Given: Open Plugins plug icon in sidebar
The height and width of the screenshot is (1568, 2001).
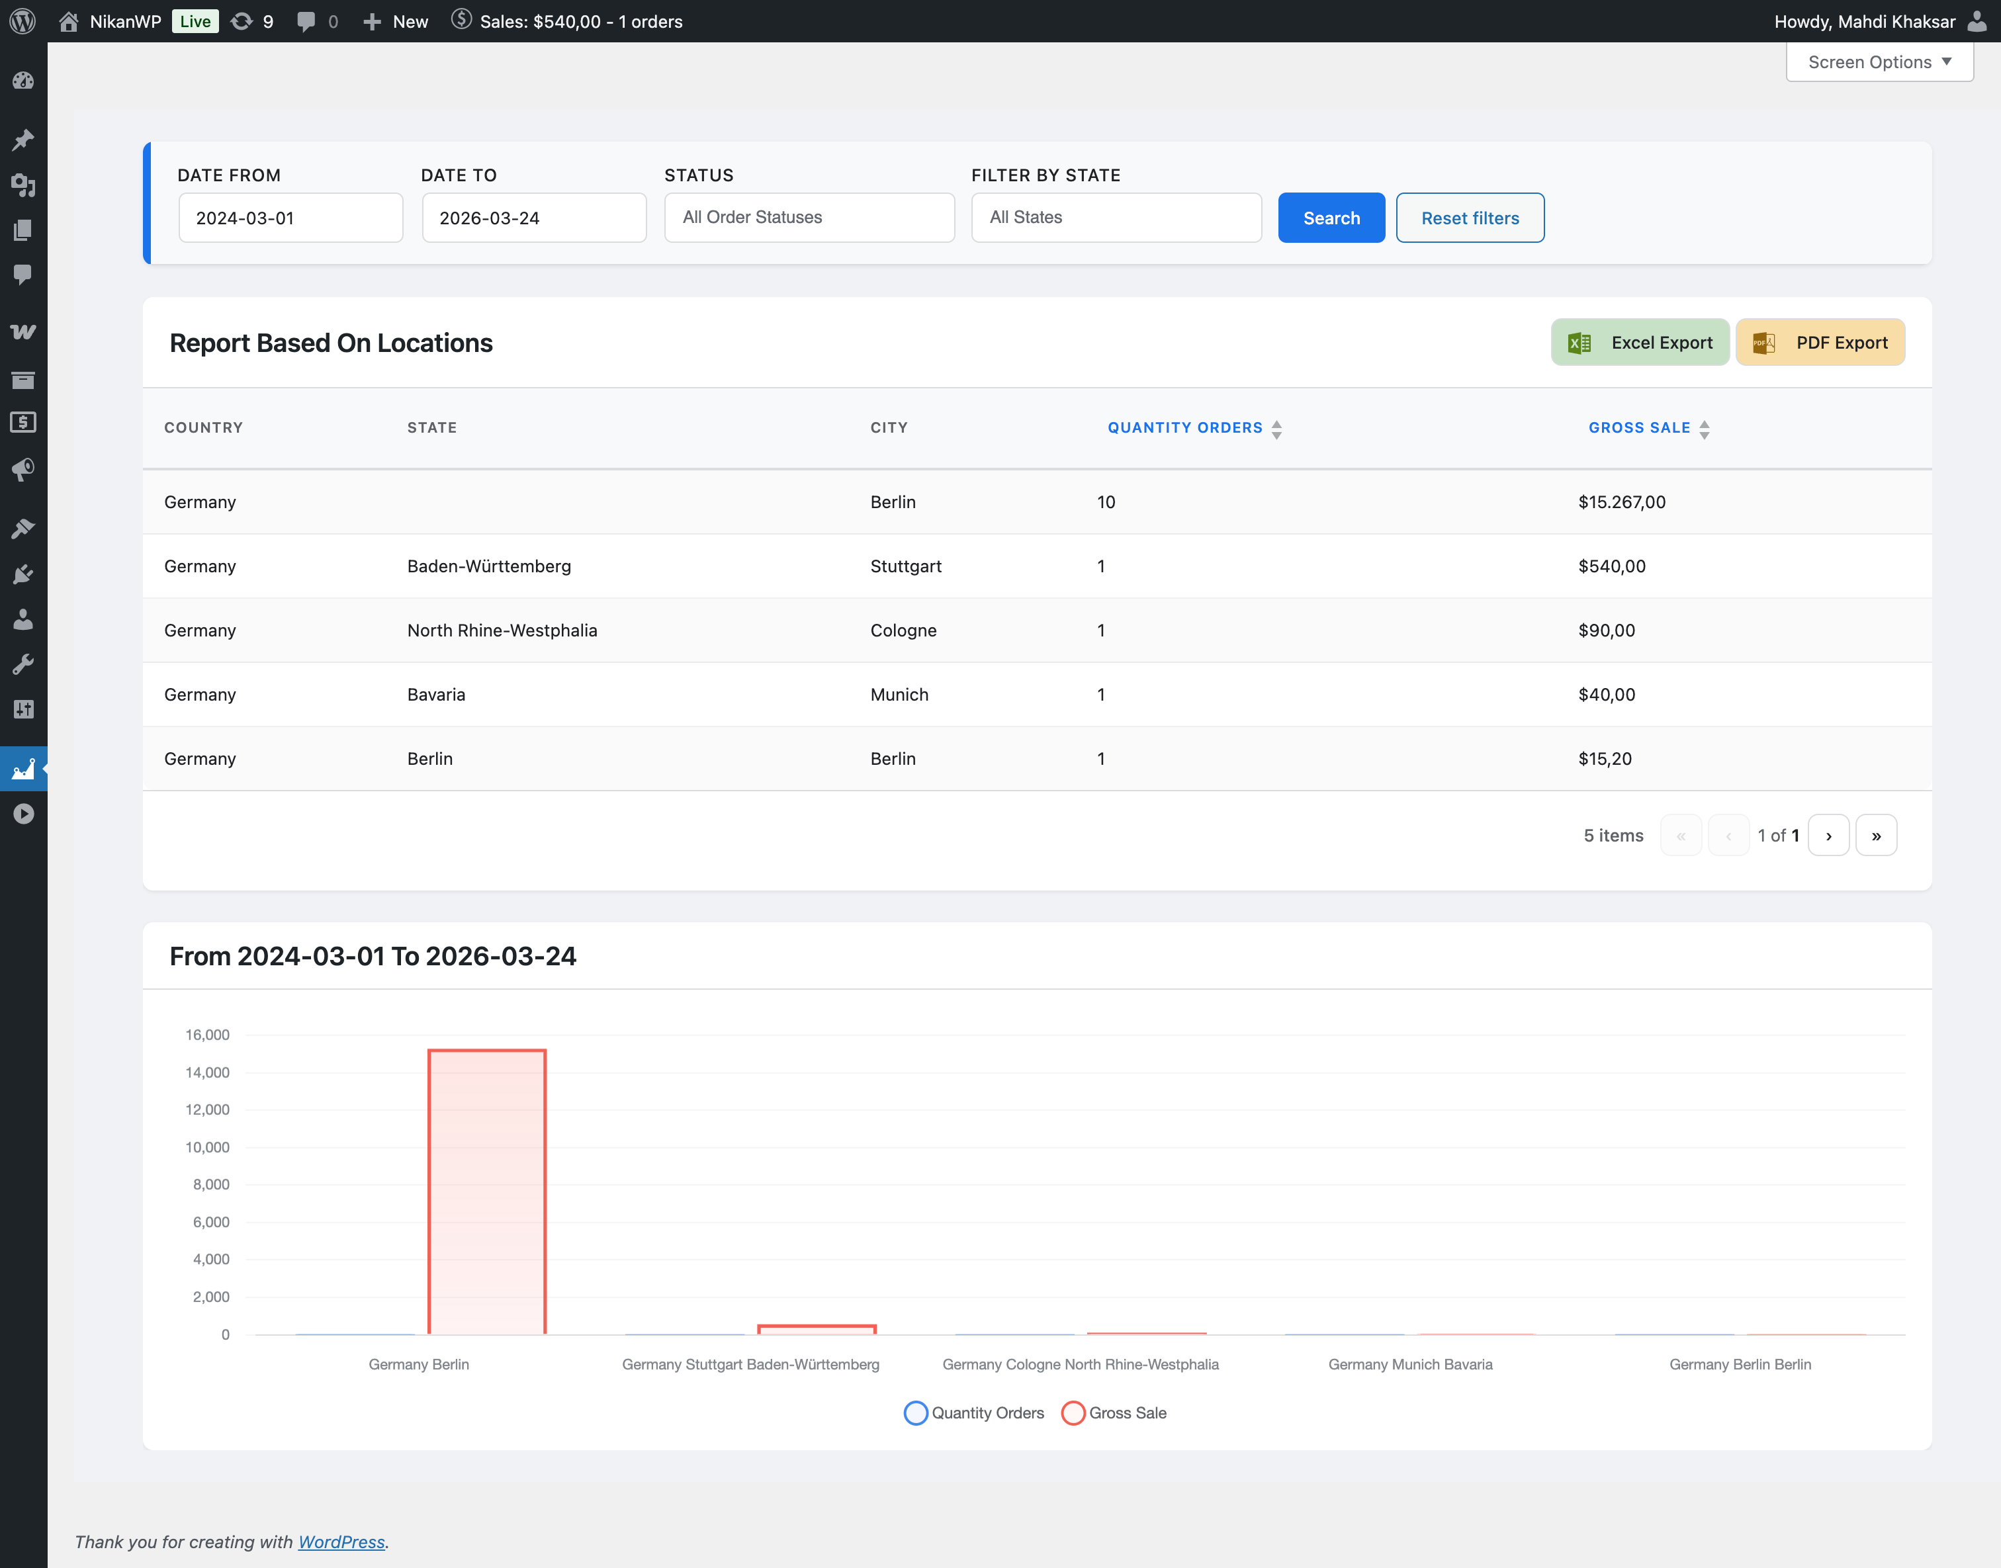Looking at the screenshot, I should [23, 575].
